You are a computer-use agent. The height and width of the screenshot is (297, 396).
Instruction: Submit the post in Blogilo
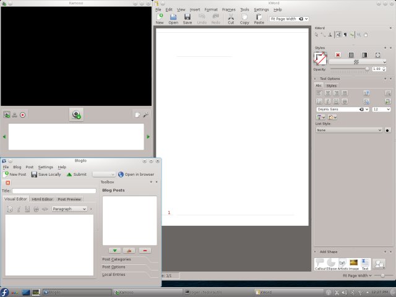coord(77,174)
